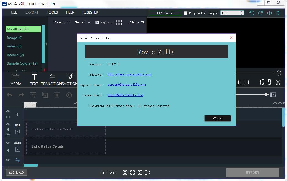Select Sample Colors (19) category
287x181 pixels.
[x=22, y=63]
